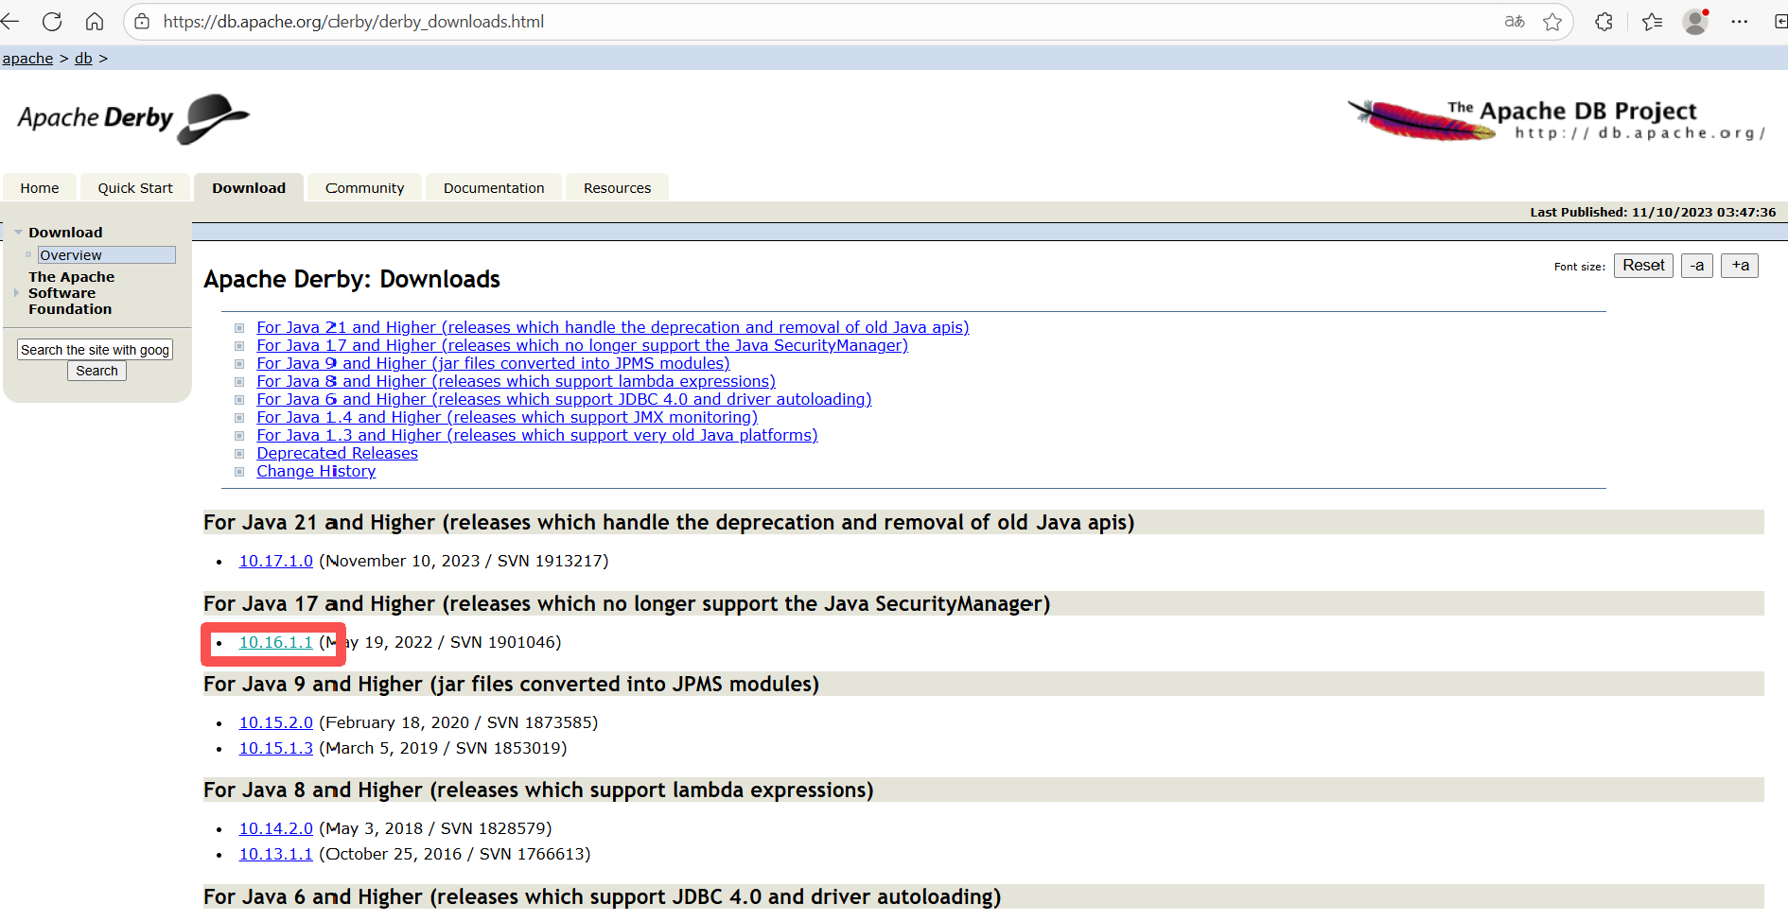Click the db breadcrumb link
The height and width of the screenshot is (921, 1788).
click(x=83, y=59)
